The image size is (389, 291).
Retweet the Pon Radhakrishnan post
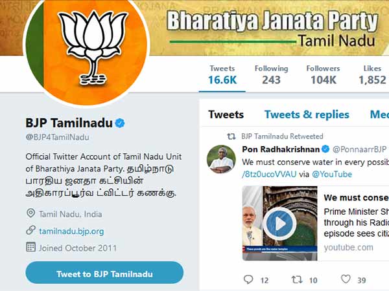click(297, 279)
